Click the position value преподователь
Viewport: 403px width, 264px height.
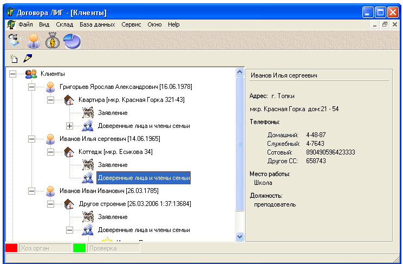(275, 205)
